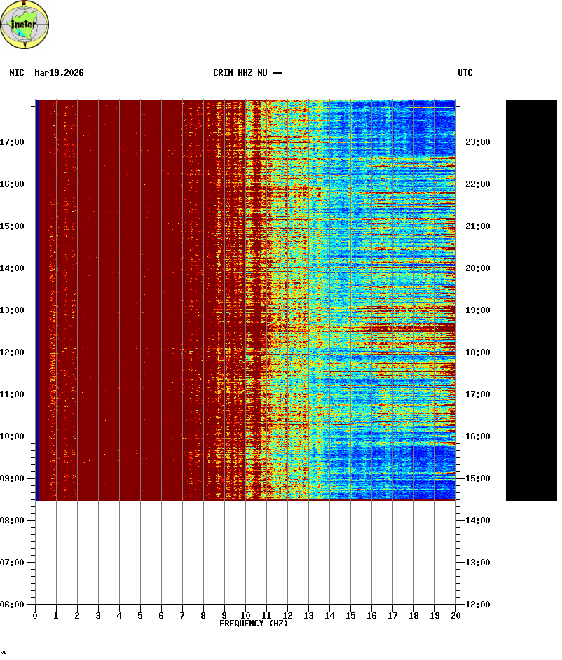Select the 14:00 UTC time marker
The height and width of the screenshot is (660, 562).
(x=477, y=521)
